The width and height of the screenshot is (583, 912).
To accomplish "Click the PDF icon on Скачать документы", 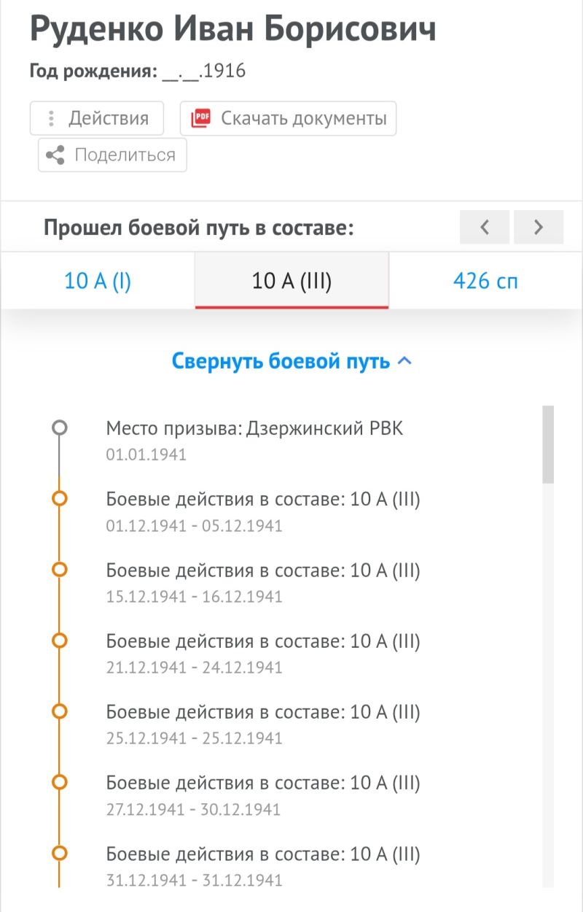I will [200, 118].
